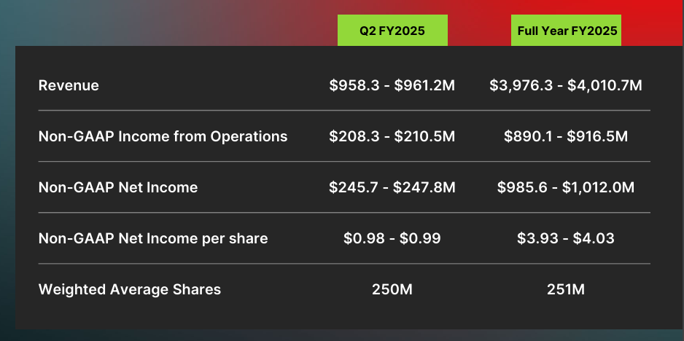The width and height of the screenshot is (684, 341).
Task: Click Q2 revenue value $958.3 - $961.2M
Action: pos(392,85)
